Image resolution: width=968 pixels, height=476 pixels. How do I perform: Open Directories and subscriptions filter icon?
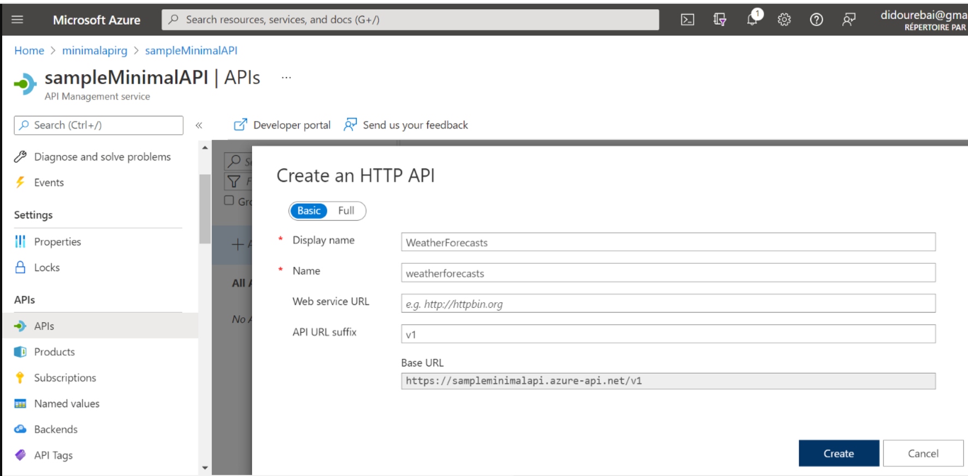click(x=719, y=20)
